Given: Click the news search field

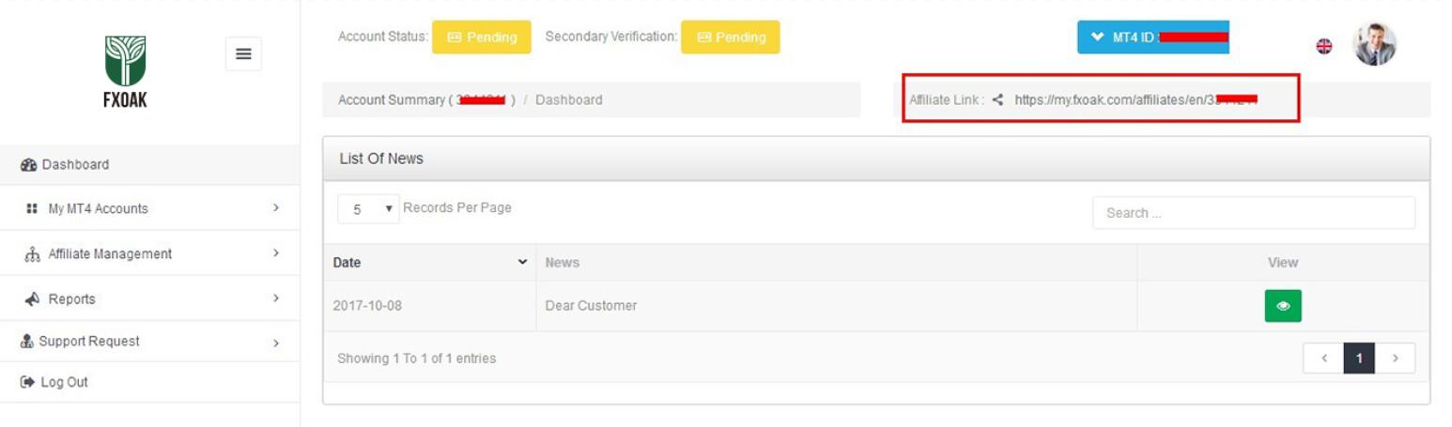Looking at the screenshot, I should [x=1253, y=213].
